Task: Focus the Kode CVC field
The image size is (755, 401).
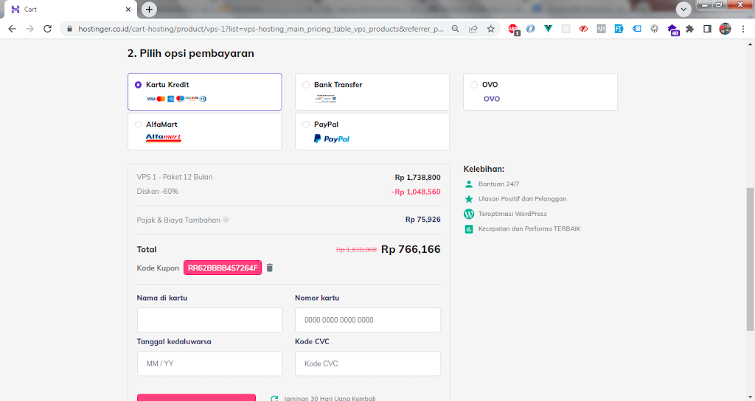Action: [x=368, y=363]
